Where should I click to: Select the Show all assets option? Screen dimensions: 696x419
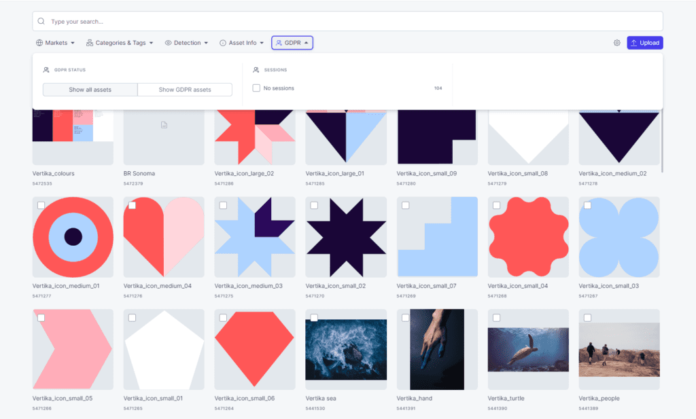(x=90, y=90)
